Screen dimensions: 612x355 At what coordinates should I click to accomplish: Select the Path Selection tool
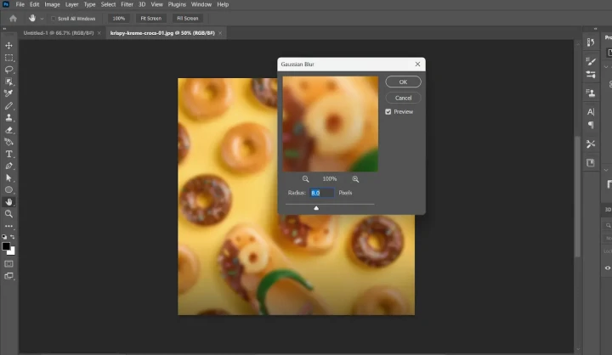pos(8,177)
